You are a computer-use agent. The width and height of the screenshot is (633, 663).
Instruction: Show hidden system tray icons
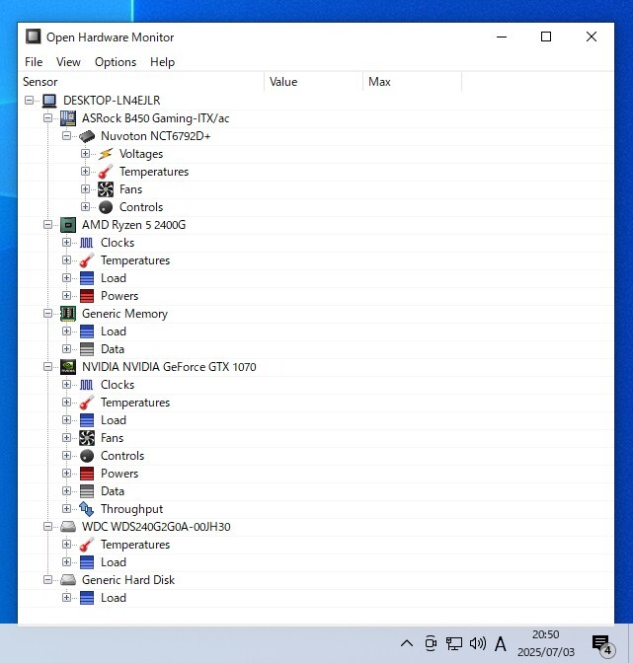[x=407, y=643]
